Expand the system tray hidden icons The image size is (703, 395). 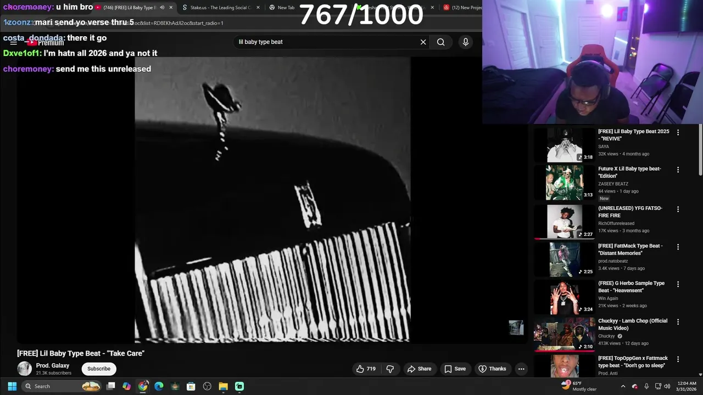point(623,386)
